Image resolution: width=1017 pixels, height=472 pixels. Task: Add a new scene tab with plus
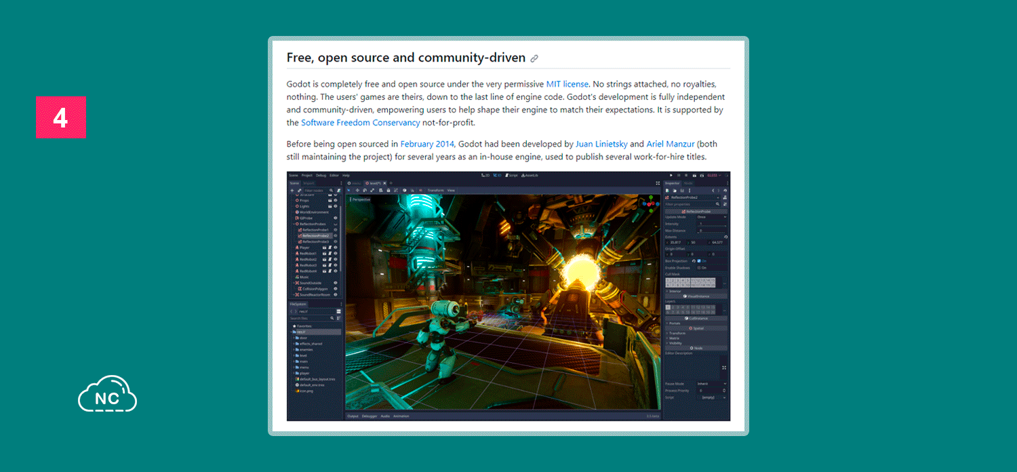coord(391,183)
